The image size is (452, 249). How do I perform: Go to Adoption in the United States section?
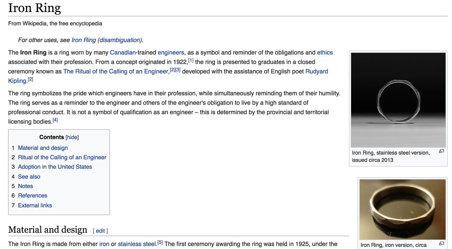(55, 167)
